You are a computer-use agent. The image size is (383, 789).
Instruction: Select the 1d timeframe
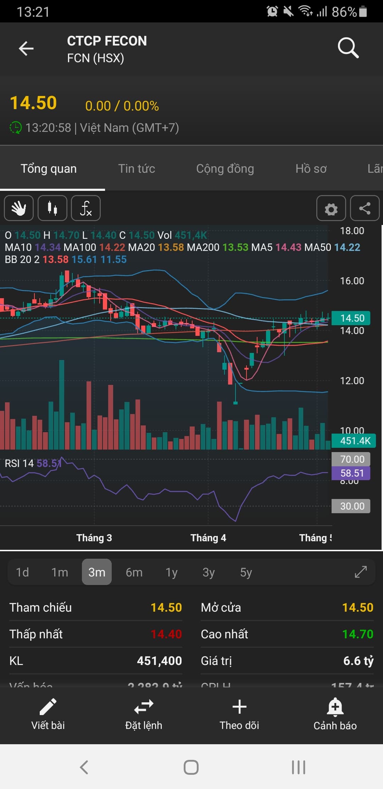coord(22,572)
